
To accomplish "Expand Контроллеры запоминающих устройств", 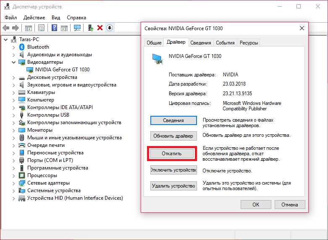I will 14,123.
